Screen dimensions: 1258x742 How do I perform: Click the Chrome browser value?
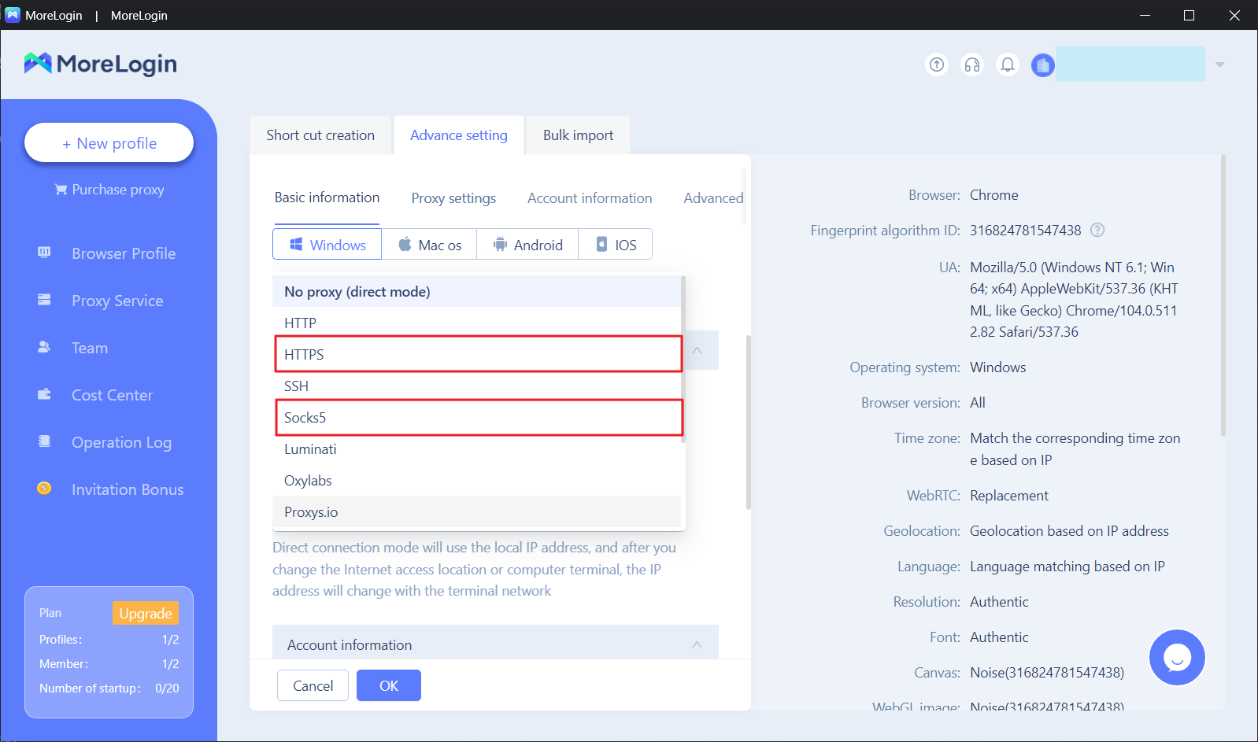(993, 194)
